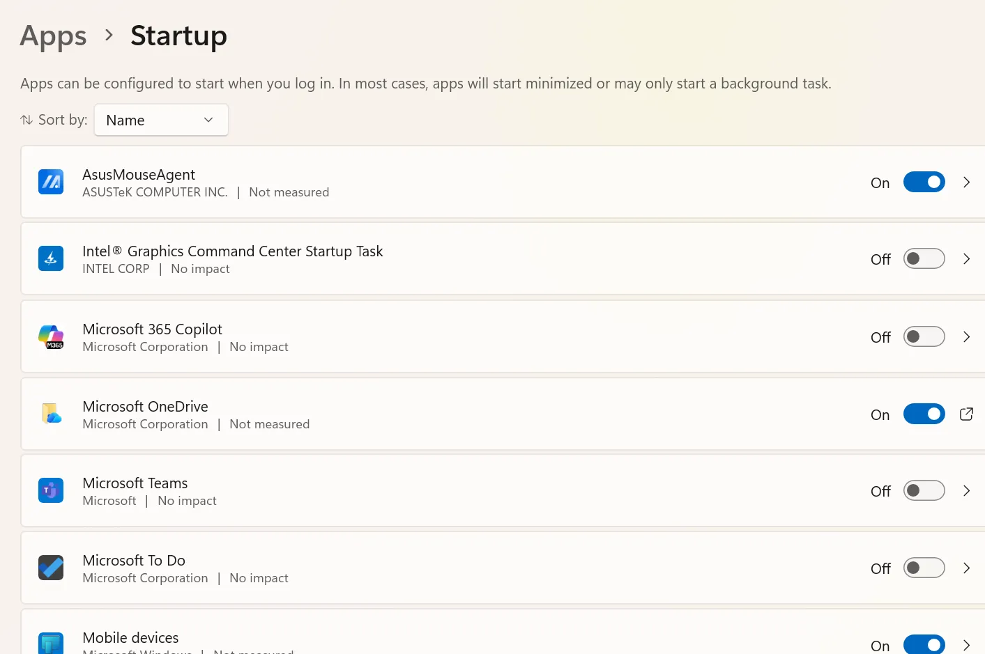Expand Microsoft Teams details chevron
985x654 pixels.
tap(966, 490)
